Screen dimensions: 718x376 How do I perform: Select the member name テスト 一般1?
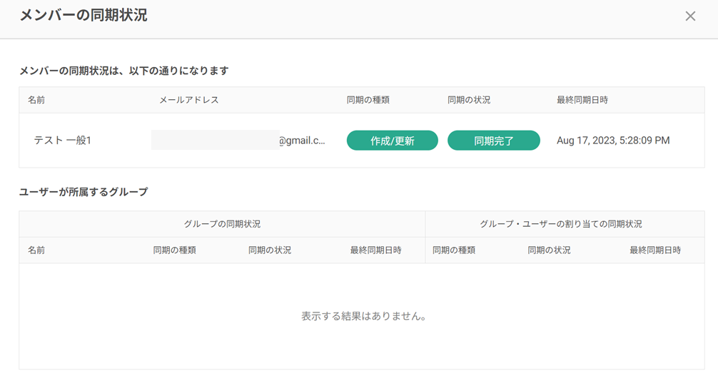click(x=63, y=141)
